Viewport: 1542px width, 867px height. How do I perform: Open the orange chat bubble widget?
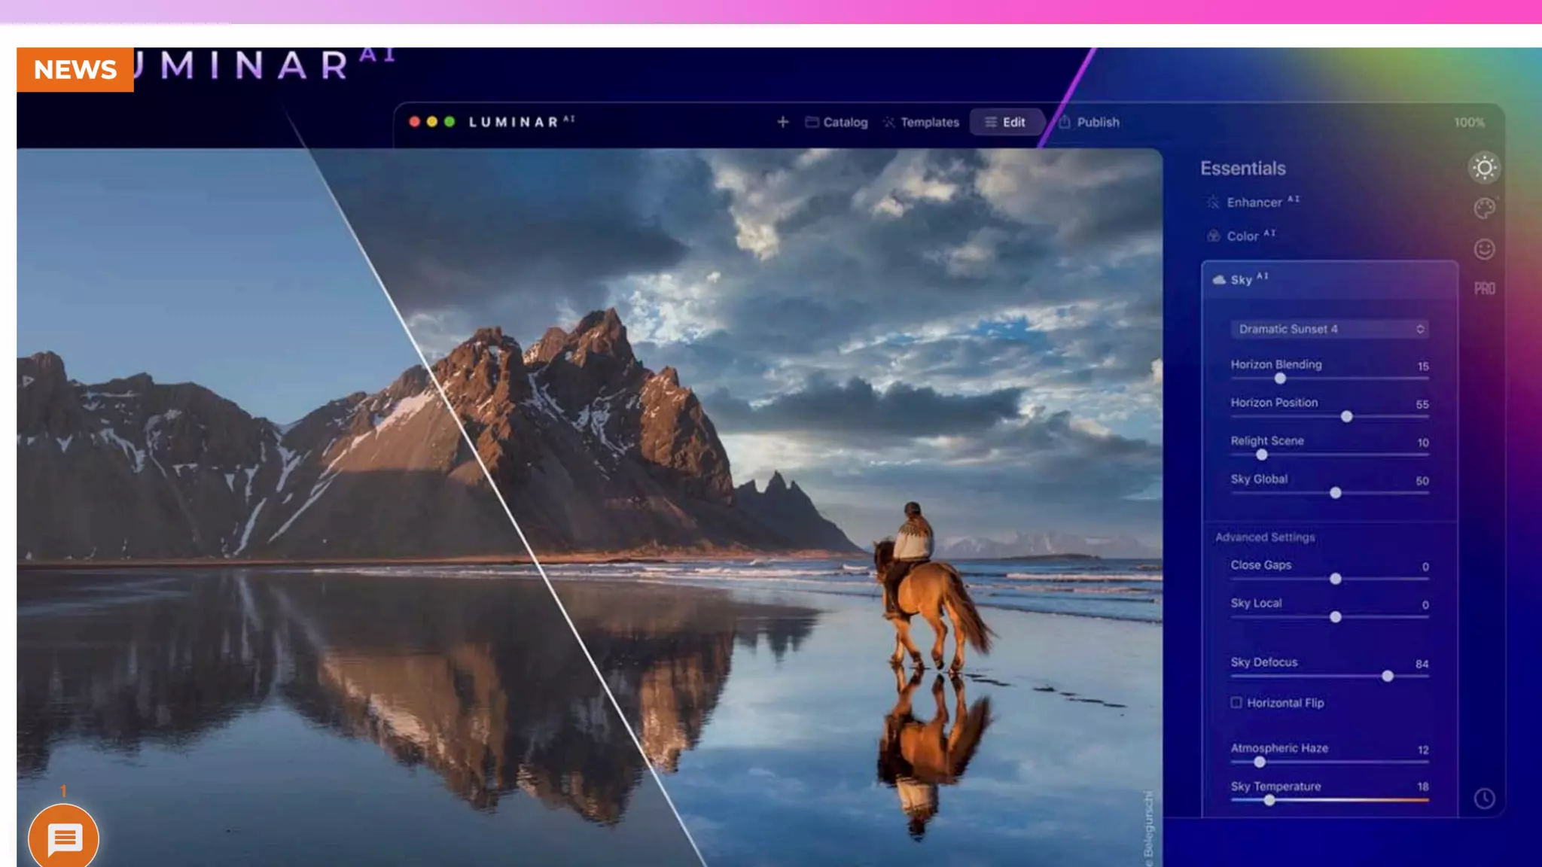[64, 838]
